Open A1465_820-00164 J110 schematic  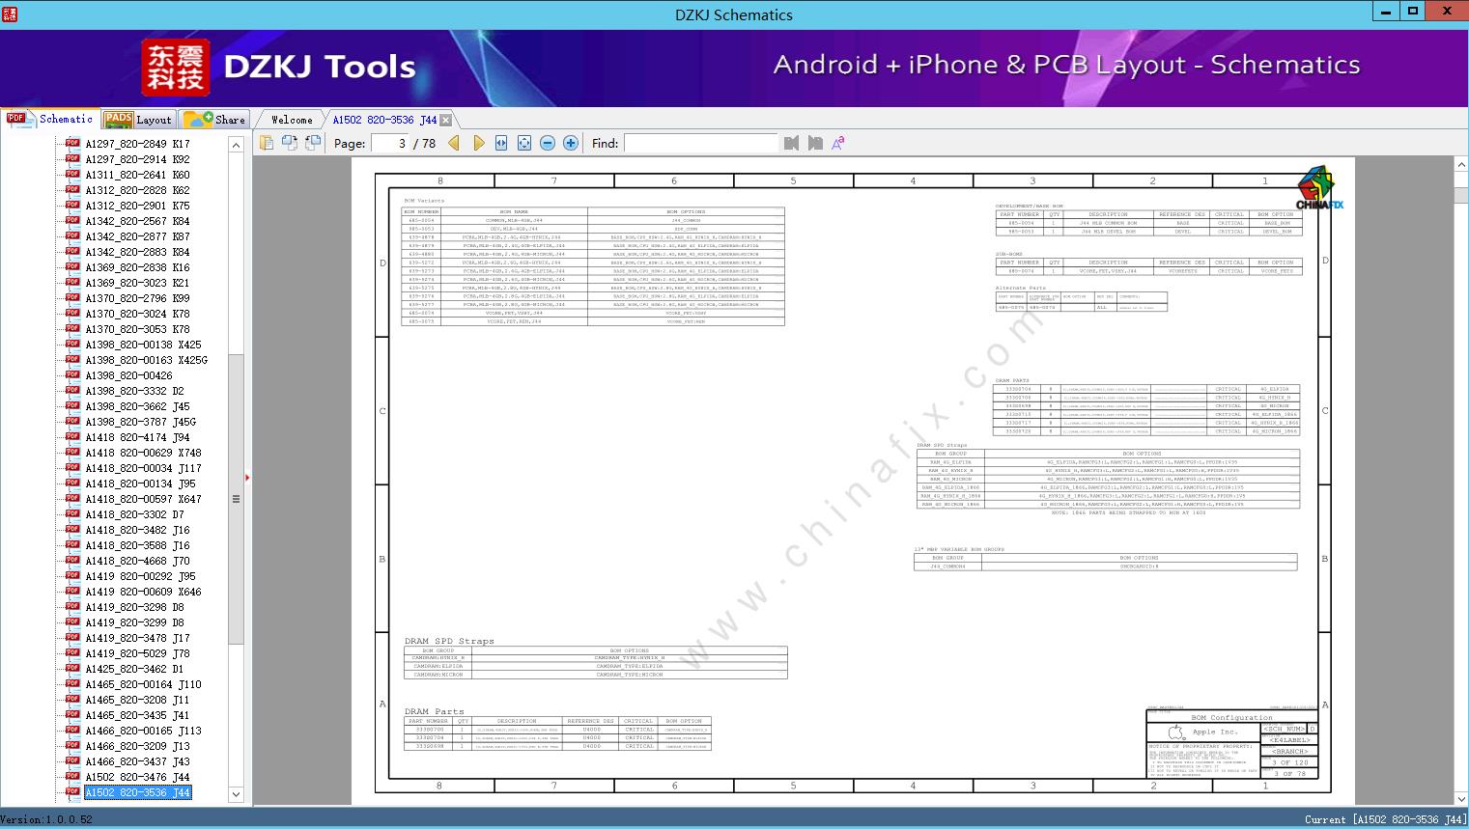pyautogui.click(x=143, y=684)
